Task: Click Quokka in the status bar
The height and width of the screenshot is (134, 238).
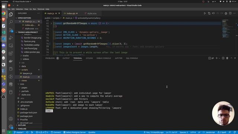Action: [x=92, y=133]
